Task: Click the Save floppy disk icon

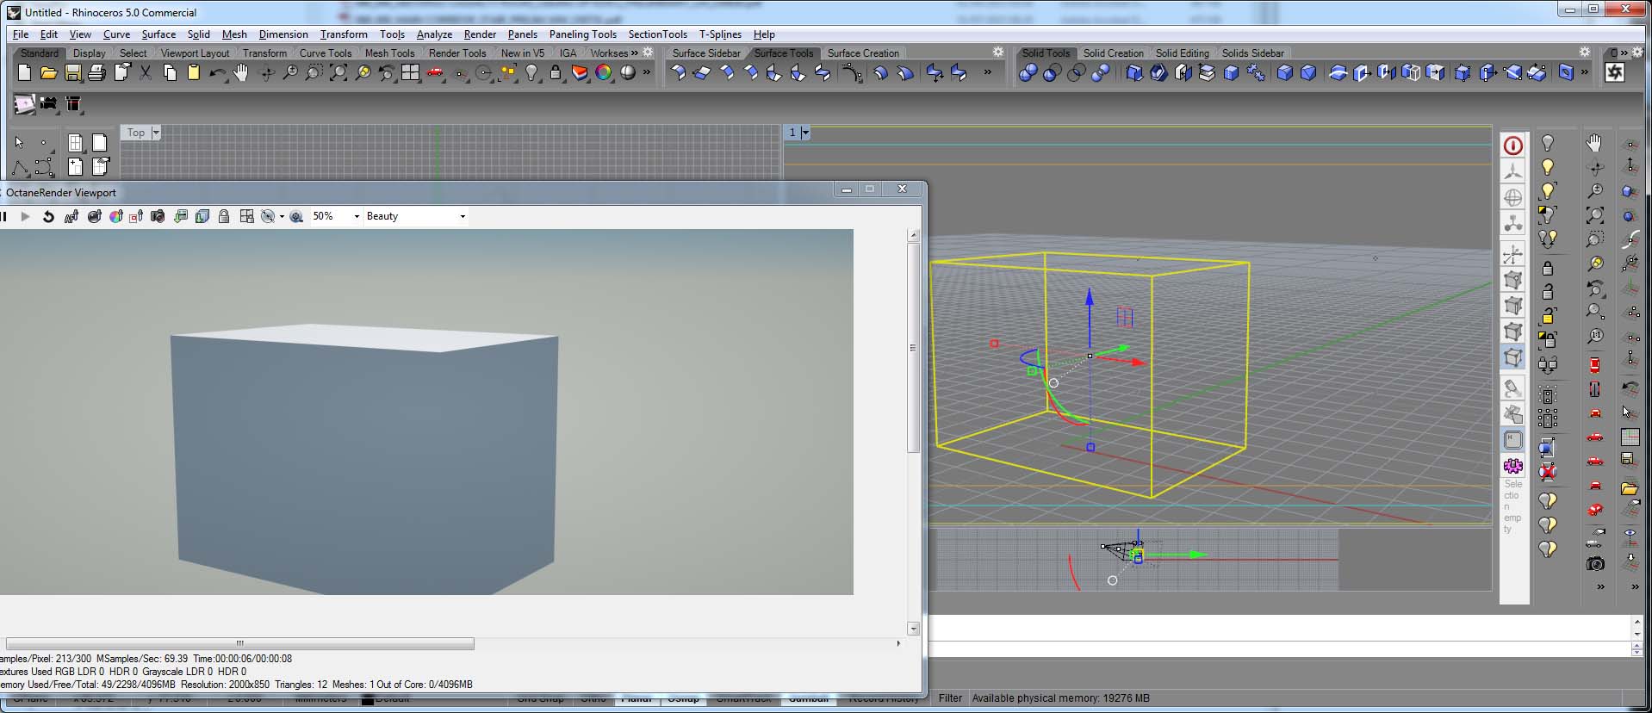Action: pyautogui.click(x=73, y=73)
